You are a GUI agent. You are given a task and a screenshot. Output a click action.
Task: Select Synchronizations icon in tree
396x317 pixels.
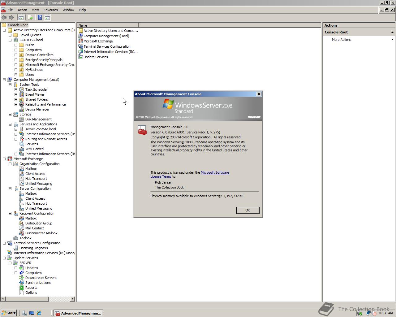pyautogui.click(x=22, y=283)
